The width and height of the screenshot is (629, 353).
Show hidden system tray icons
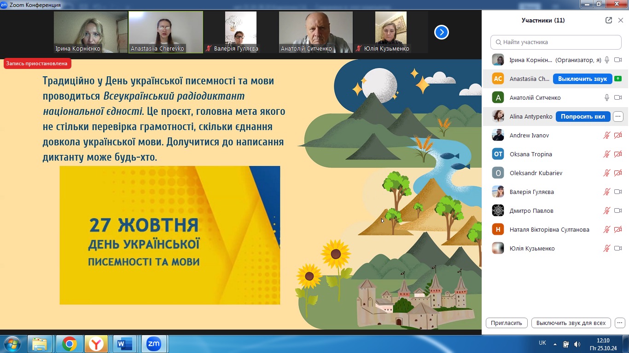555,344
